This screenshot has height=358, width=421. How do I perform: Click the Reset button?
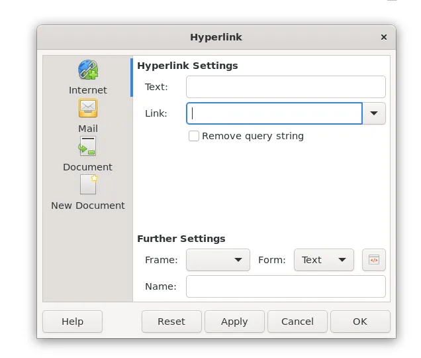(171, 322)
